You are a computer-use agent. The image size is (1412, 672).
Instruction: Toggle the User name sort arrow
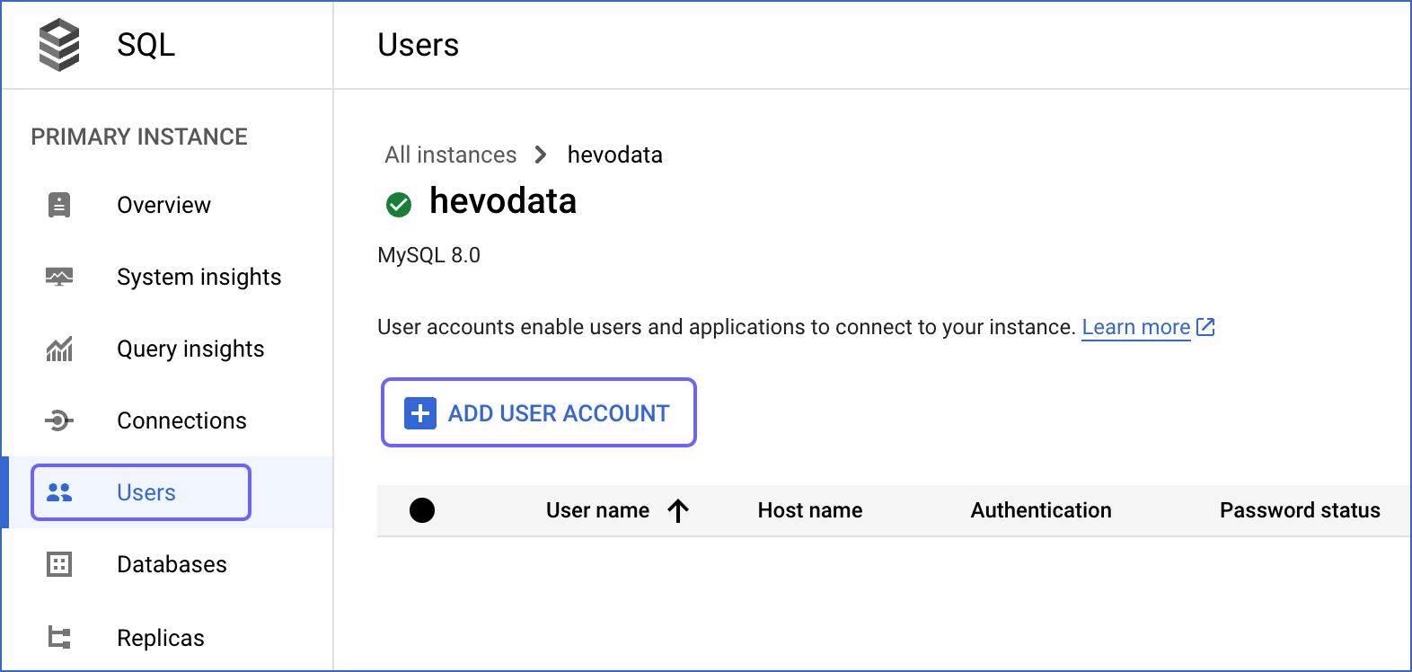(678, 511)
